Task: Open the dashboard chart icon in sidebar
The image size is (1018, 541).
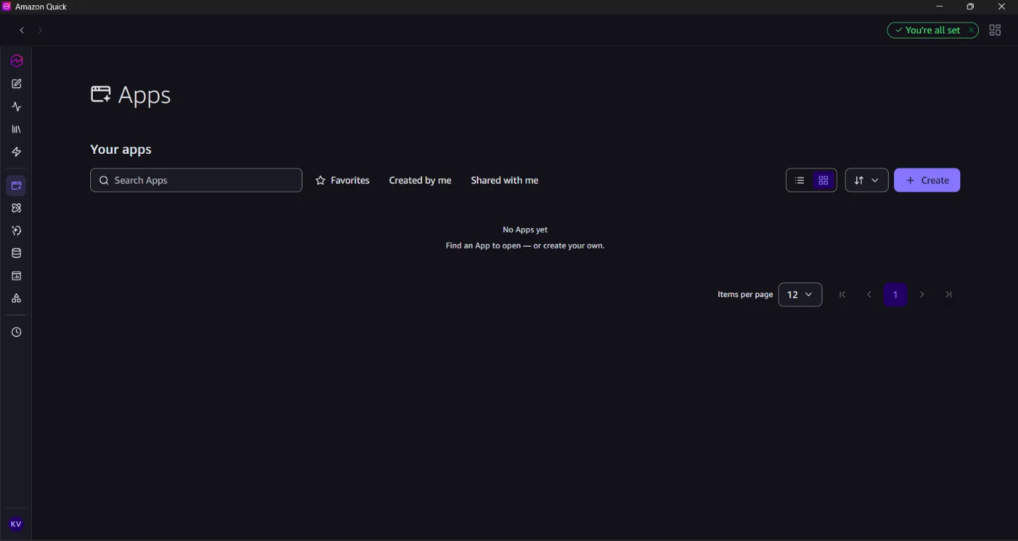Action: pos(17,276)
